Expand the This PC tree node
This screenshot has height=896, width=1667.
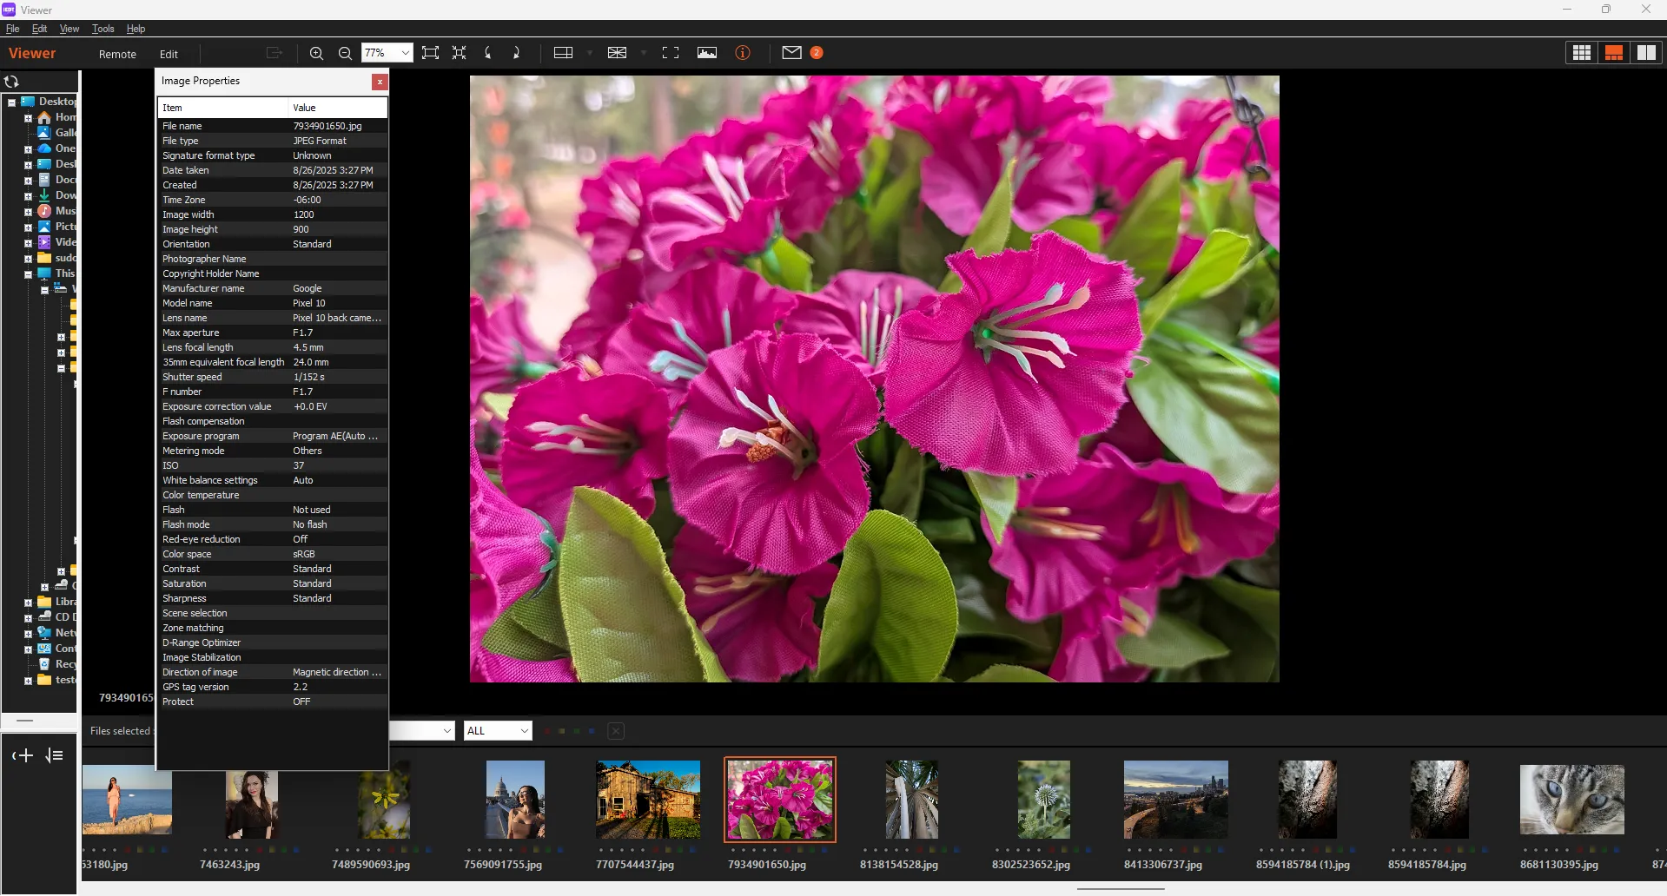pos(29,273)
